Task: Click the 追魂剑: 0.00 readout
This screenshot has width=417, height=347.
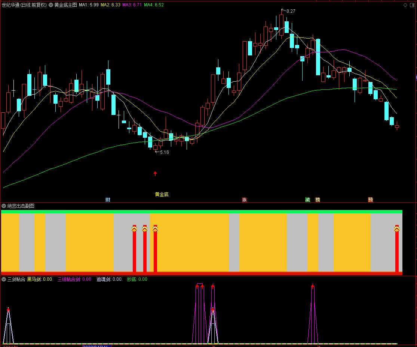Action: [109, 279]
